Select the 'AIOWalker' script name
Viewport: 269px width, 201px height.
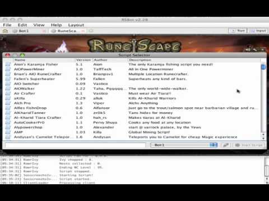click(24, 89)
